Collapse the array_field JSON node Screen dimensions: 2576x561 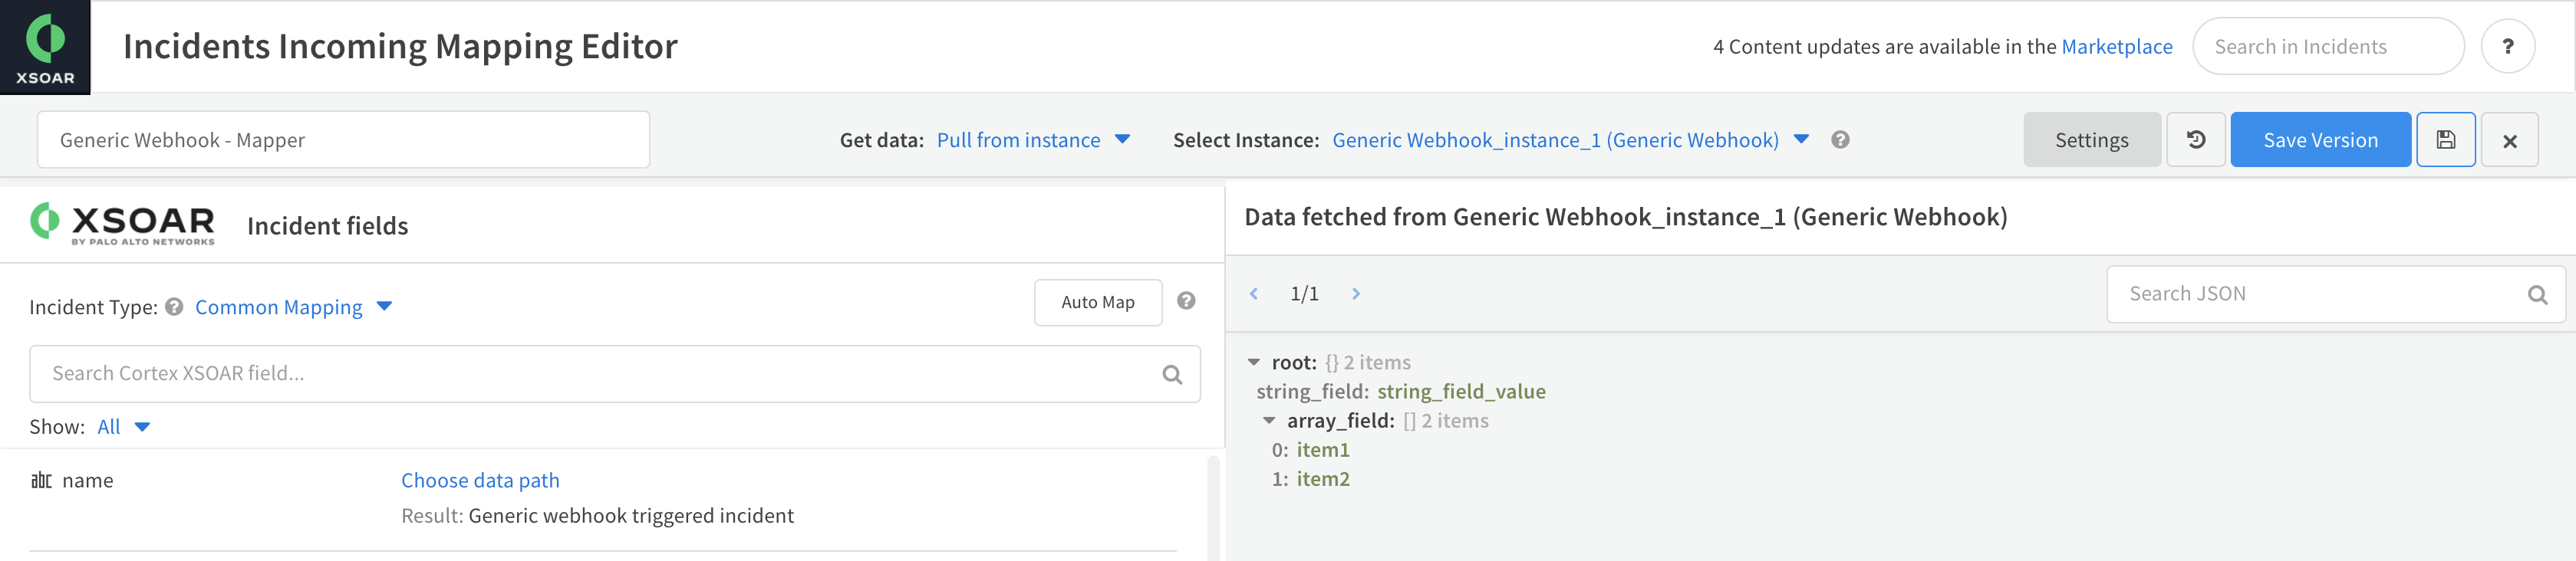(1268, 422)
